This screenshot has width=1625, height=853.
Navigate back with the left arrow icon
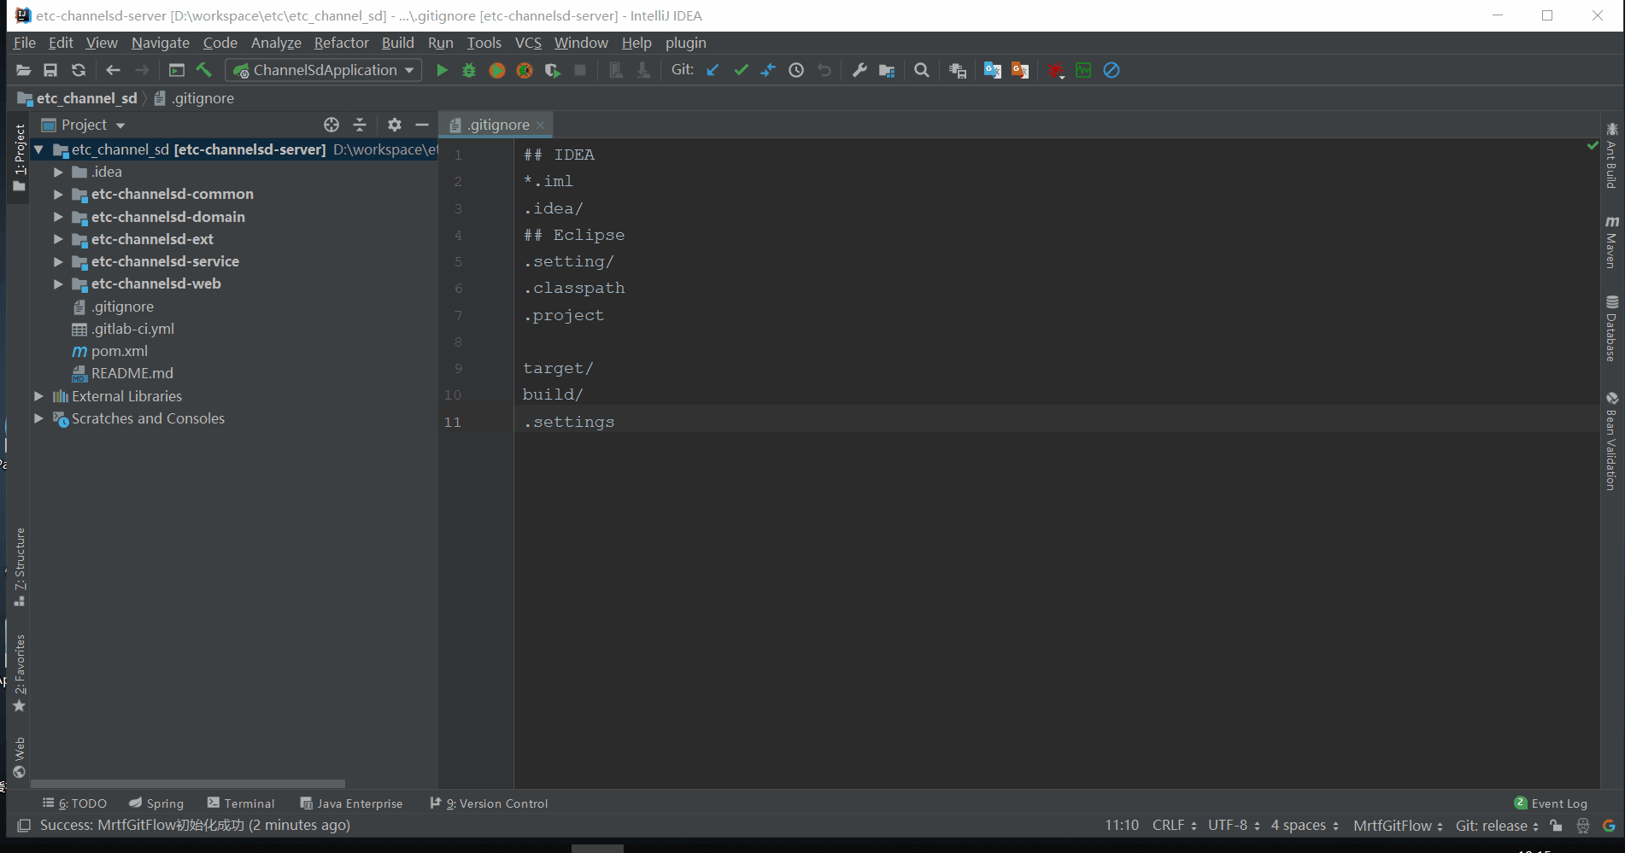tap(113, 70)
